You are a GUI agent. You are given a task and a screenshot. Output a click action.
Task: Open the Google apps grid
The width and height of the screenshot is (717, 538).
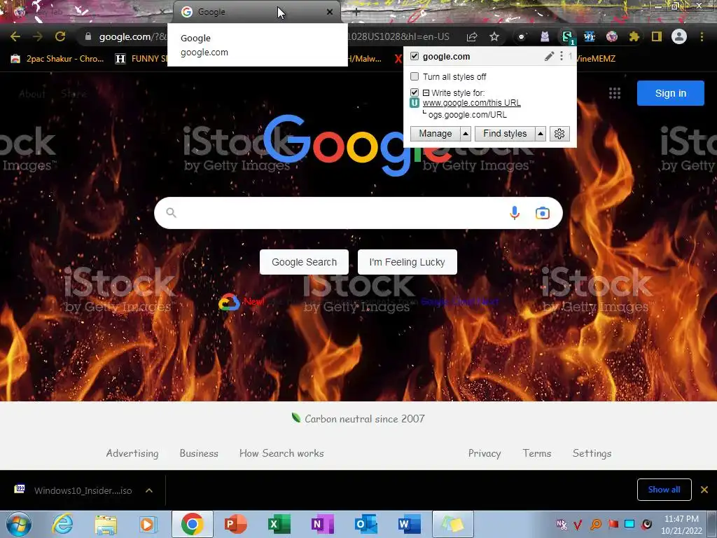[615, 93]
